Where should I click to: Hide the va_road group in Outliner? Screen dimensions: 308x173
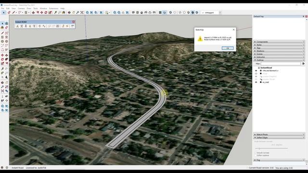coord(256,82)
